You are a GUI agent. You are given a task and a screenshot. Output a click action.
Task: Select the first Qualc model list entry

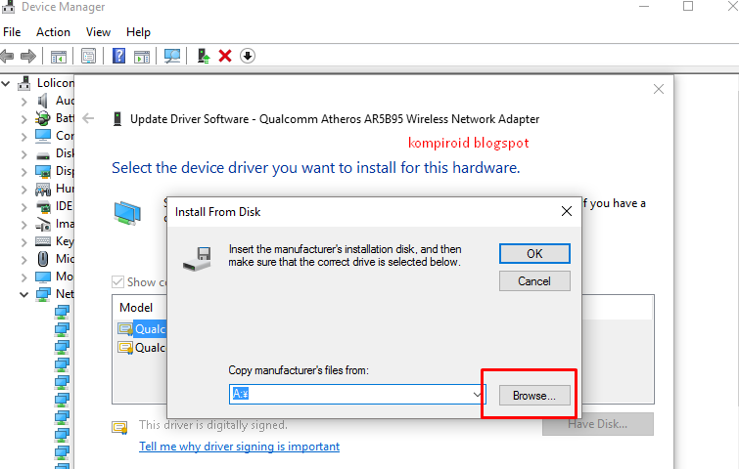click(141, 329)
